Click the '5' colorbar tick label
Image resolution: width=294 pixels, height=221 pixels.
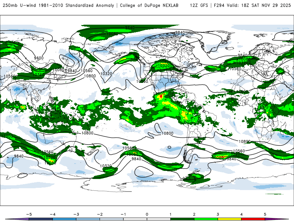point(265,214)
